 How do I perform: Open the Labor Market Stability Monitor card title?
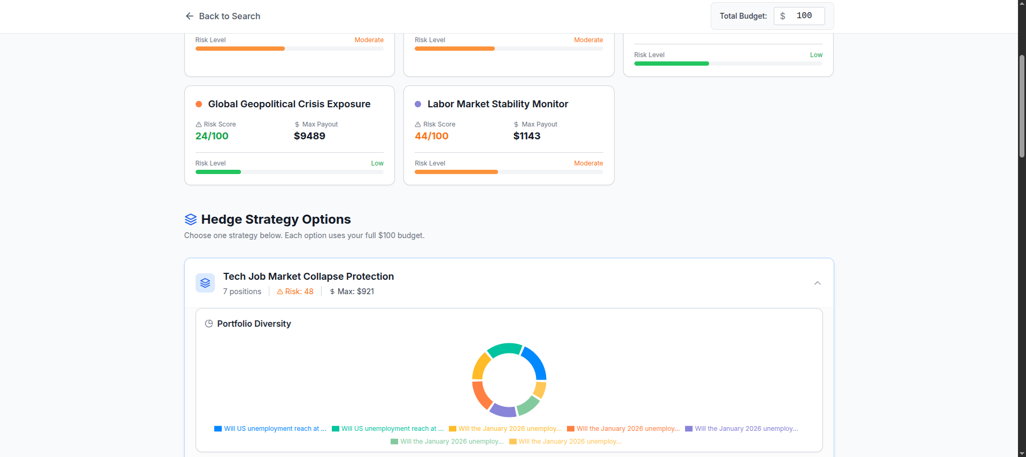(498, 104)
